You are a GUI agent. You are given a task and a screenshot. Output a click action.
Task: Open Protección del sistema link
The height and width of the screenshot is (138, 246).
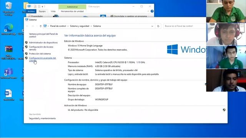(40, 54)
